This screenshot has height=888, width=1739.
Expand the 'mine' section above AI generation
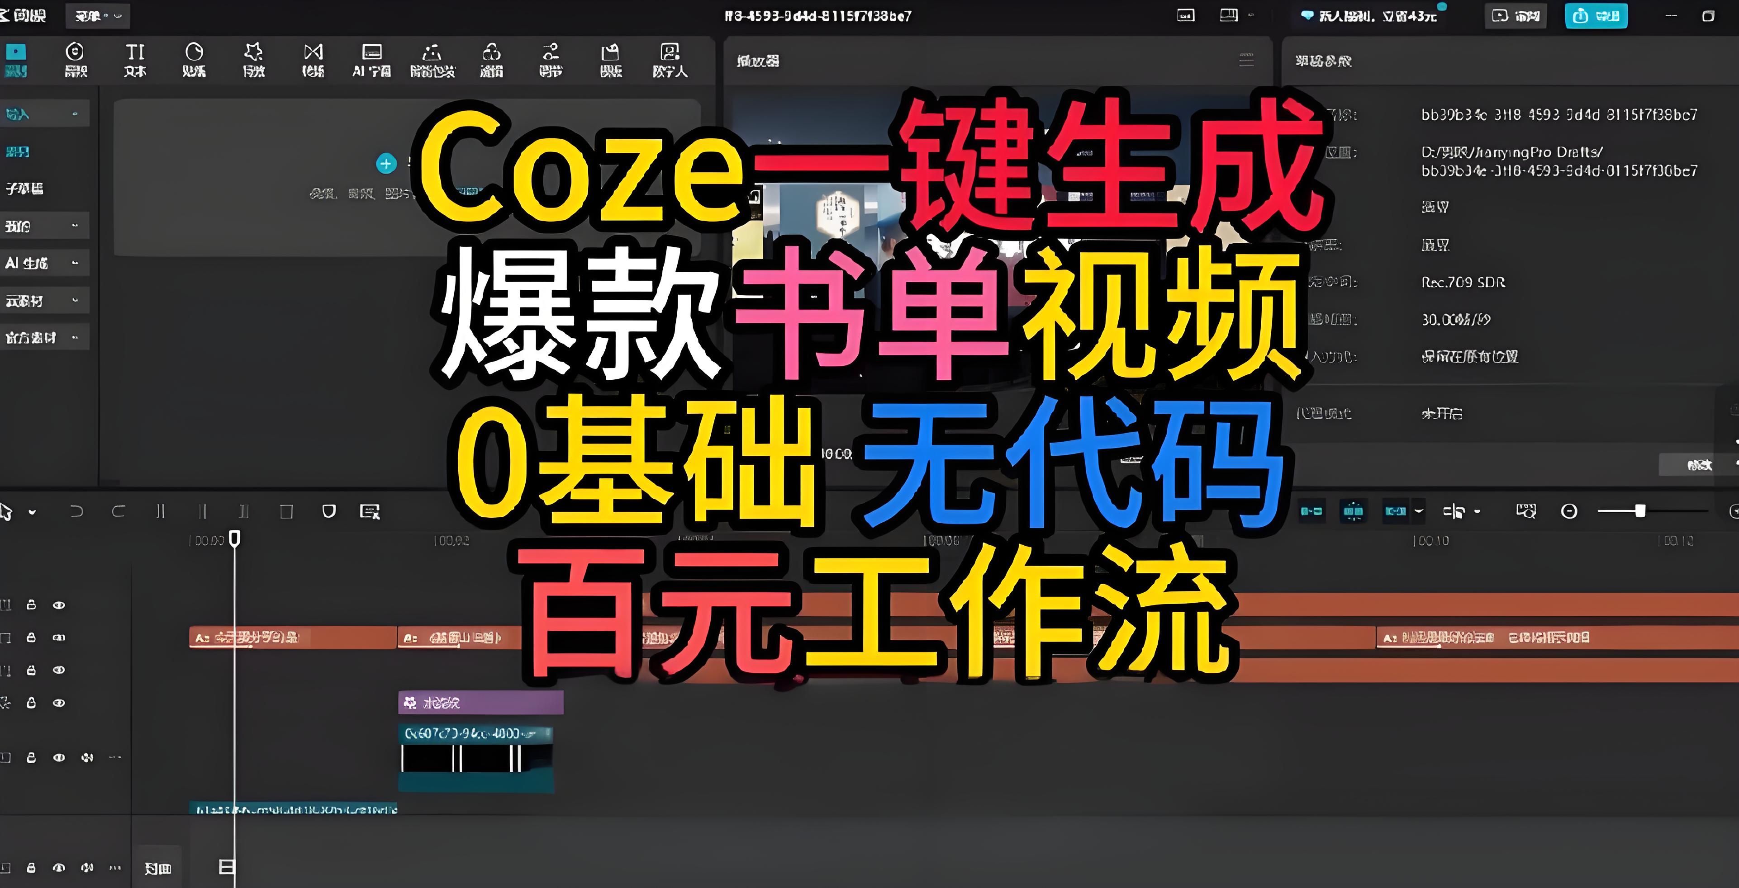click(43, 226)
